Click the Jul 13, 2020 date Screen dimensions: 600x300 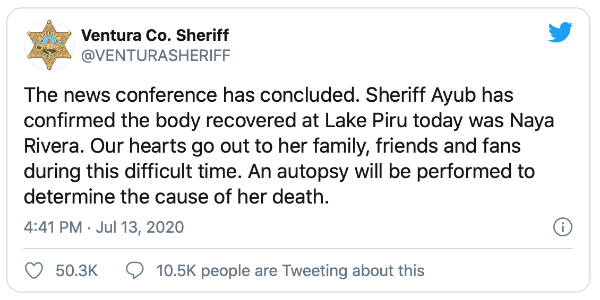138,227
